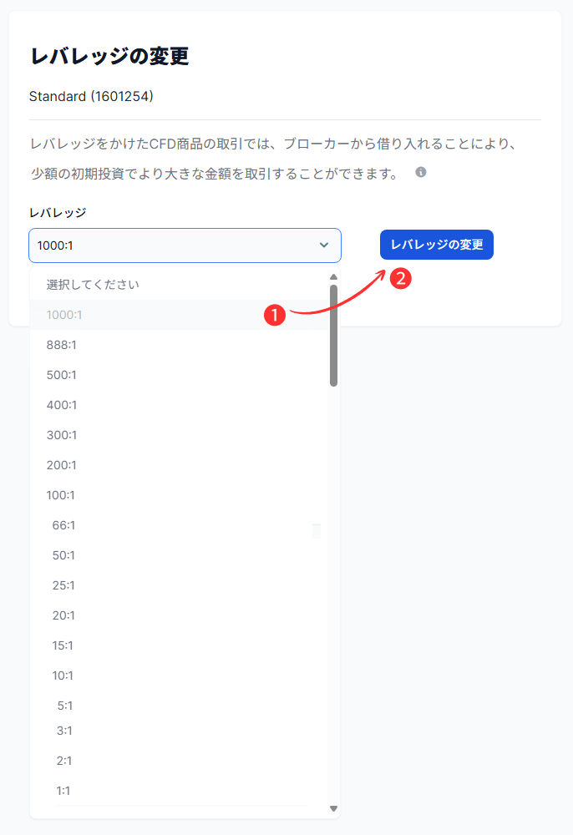
Task: Select 25:1 leverage in the list
Action: click(63, 585)
